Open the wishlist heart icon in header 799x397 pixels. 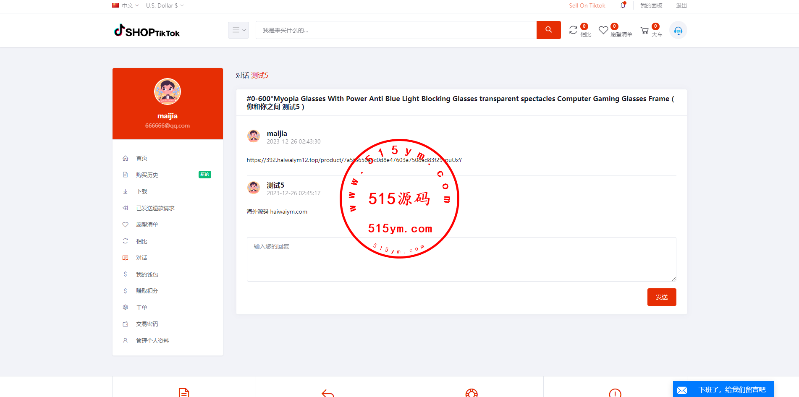coord(603,30)
